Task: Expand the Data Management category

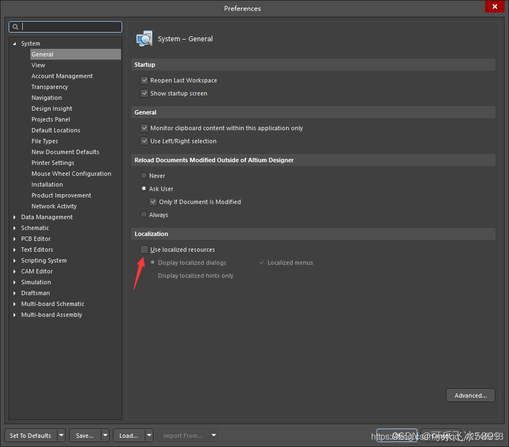Action: pyautogui.click(x=15, y=217)
